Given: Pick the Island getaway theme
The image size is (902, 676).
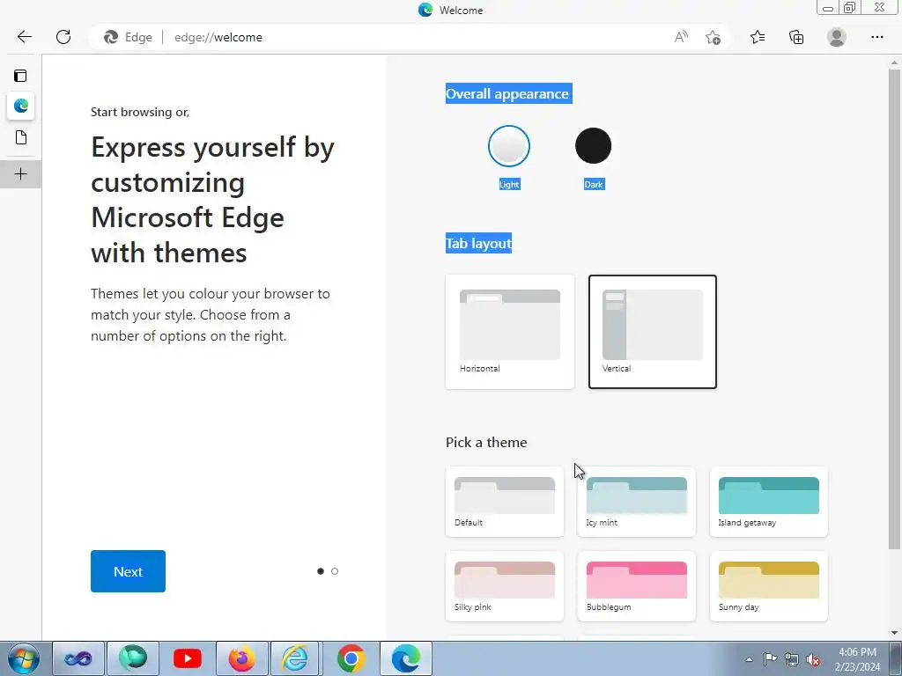Looking at the screenshot, I should tap(768, 502).
